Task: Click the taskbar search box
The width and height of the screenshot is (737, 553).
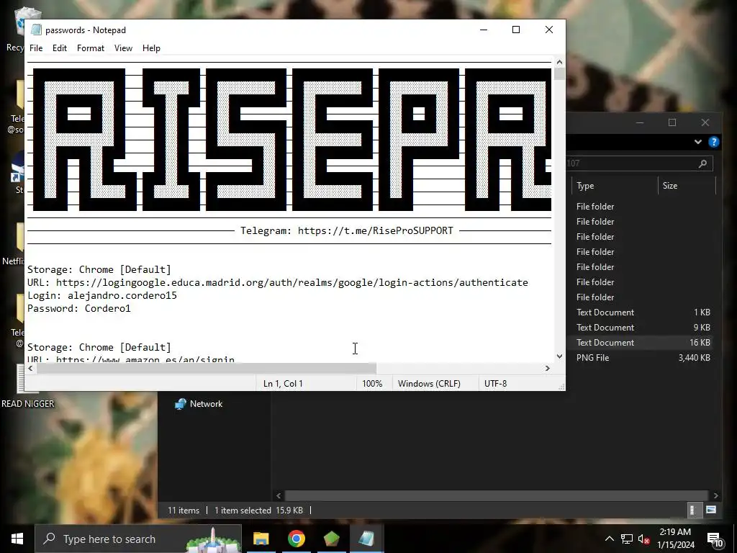Action: pos(138,539)
